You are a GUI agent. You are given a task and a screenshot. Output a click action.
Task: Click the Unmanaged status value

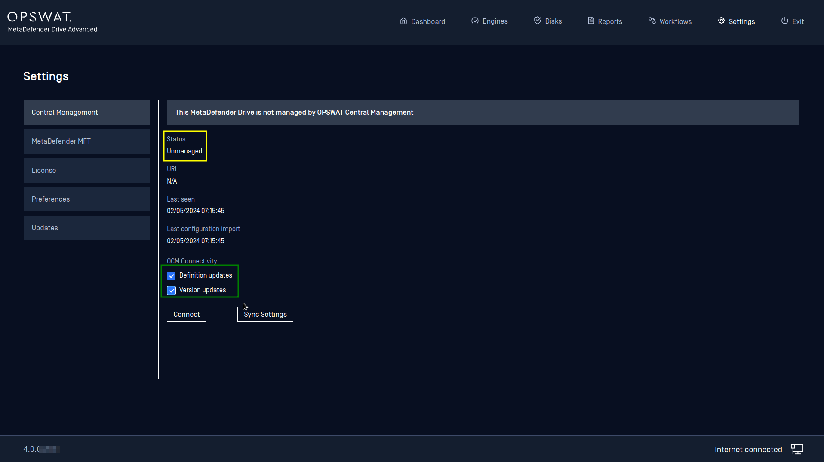coord(184,151)
